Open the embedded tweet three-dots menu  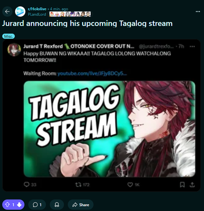[192, 46]
